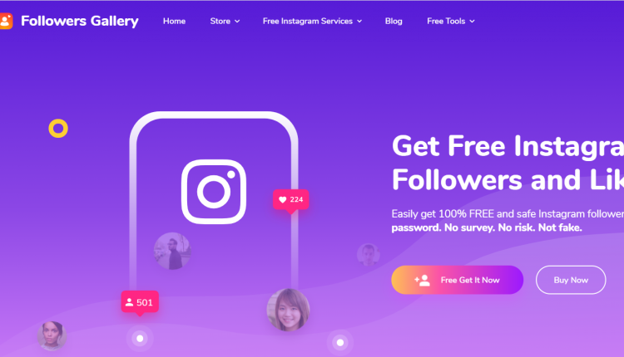Click the heart icon on the 224 likes badge
The image size is (624, 357).
pos(283,200)
